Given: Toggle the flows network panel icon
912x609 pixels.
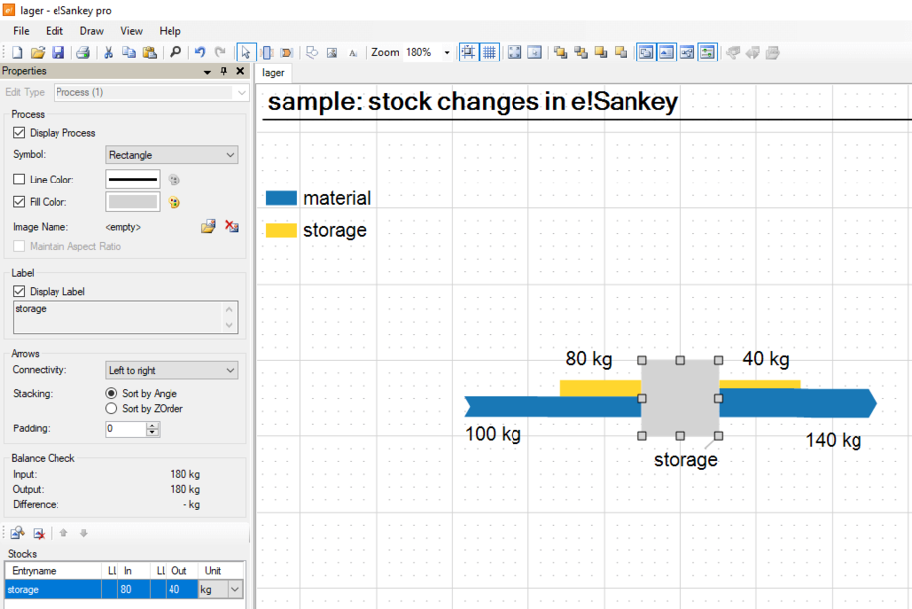Looking at the screenshot, I should pos(687,53).
